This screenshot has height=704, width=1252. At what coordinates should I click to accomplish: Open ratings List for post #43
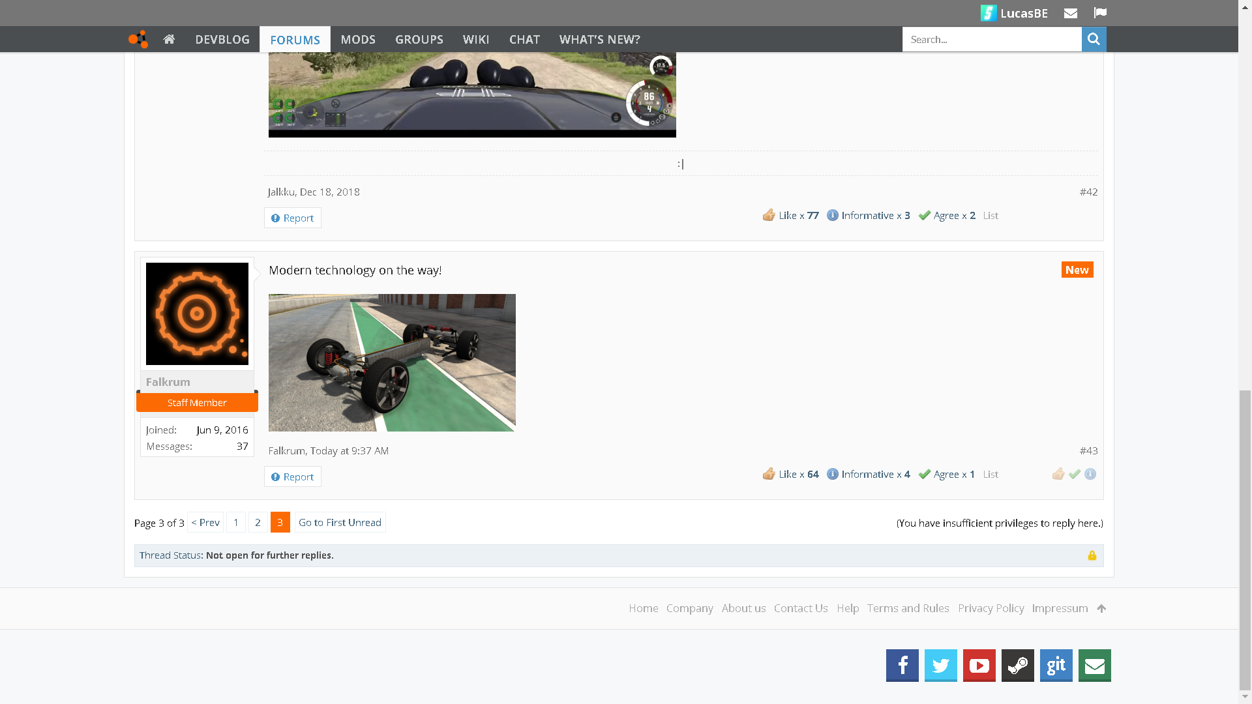tap(991, 474)
